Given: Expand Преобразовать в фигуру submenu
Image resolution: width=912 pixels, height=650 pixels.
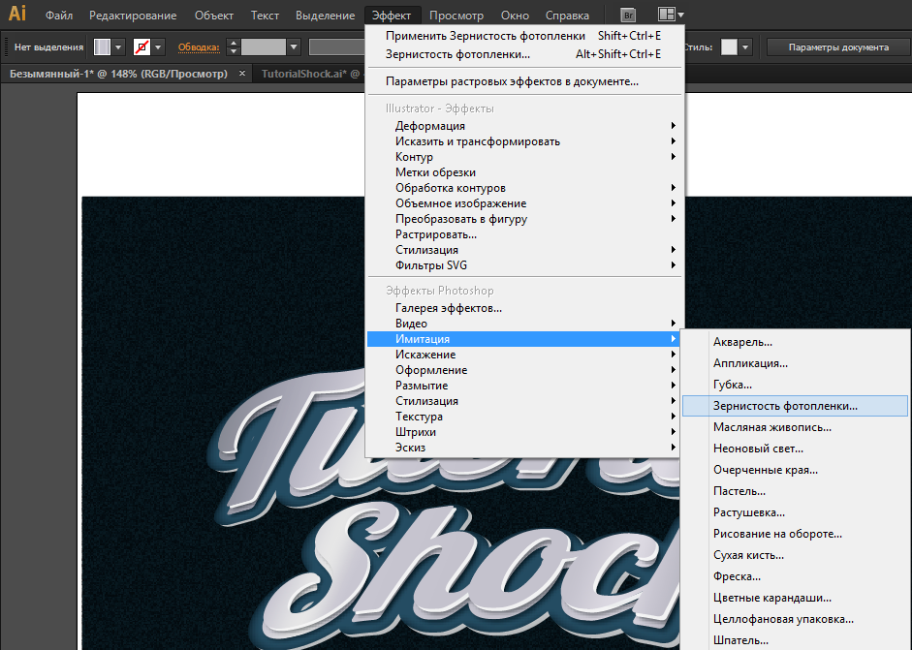Looking at the screenshot, I should (523, 219).
